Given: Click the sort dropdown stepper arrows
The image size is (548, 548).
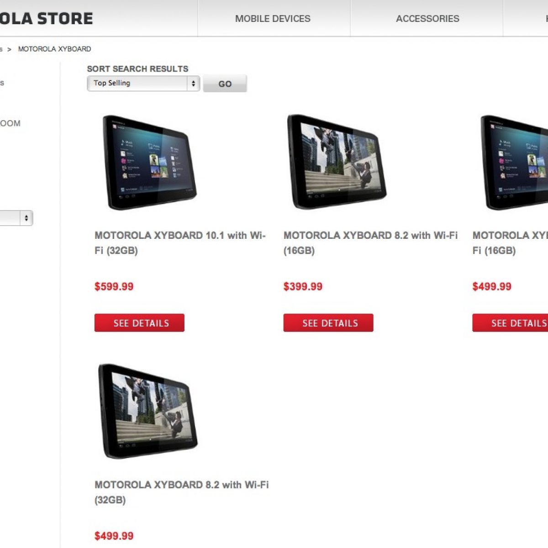Looking at the screenshot, I should tap(193, 84).
